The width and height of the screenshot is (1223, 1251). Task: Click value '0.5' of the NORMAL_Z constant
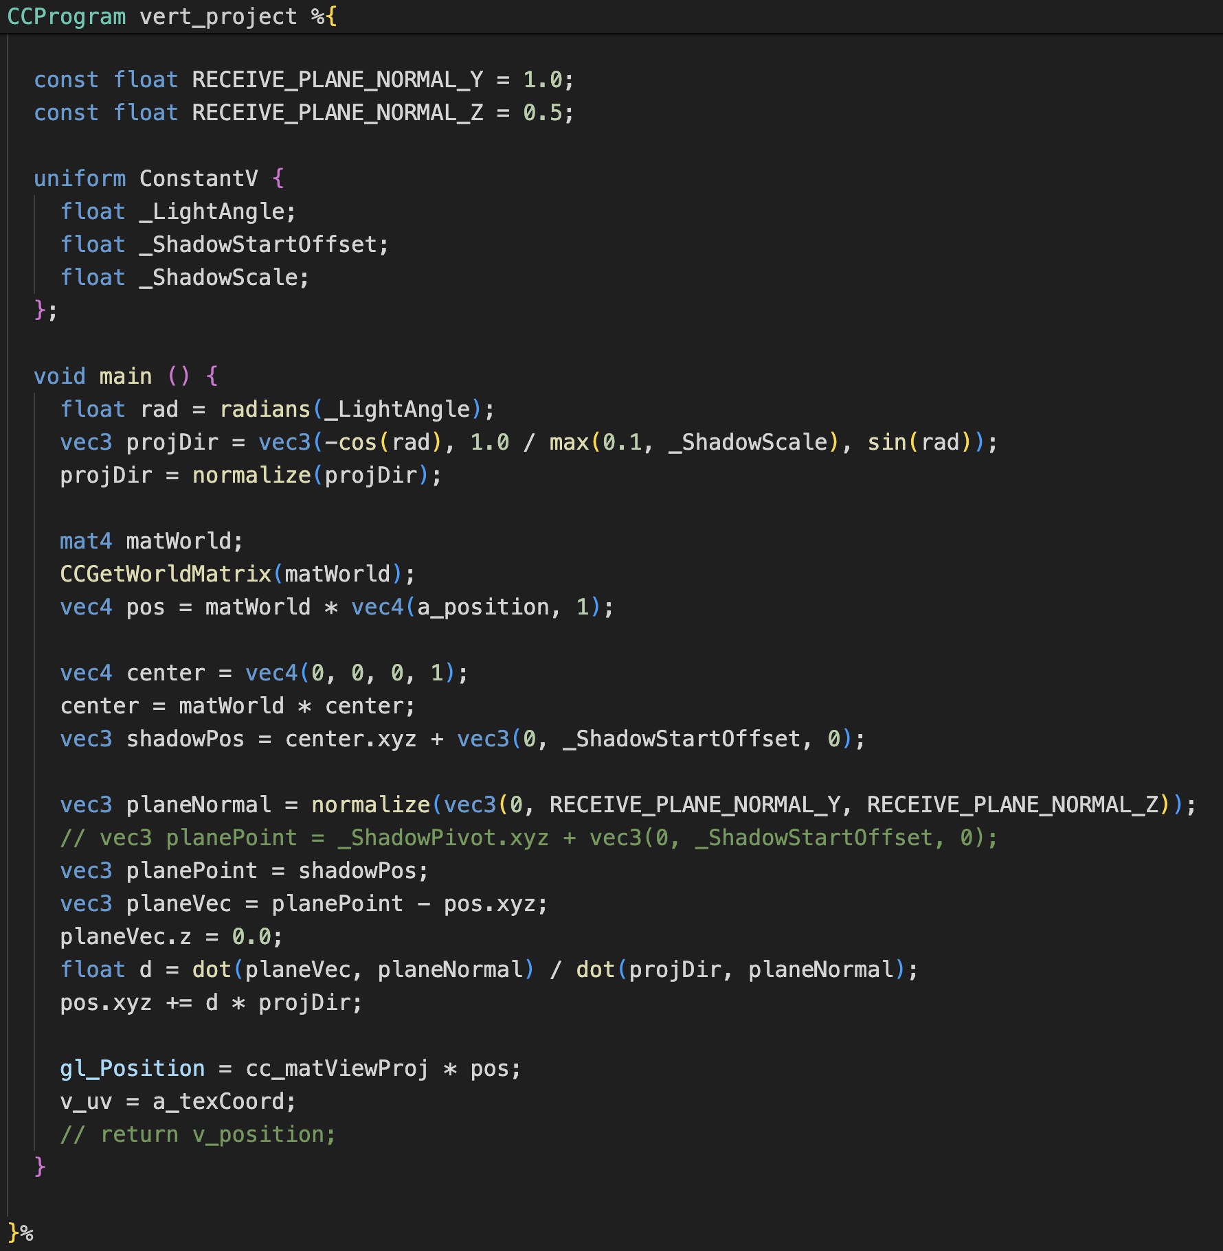pos(543,113)
